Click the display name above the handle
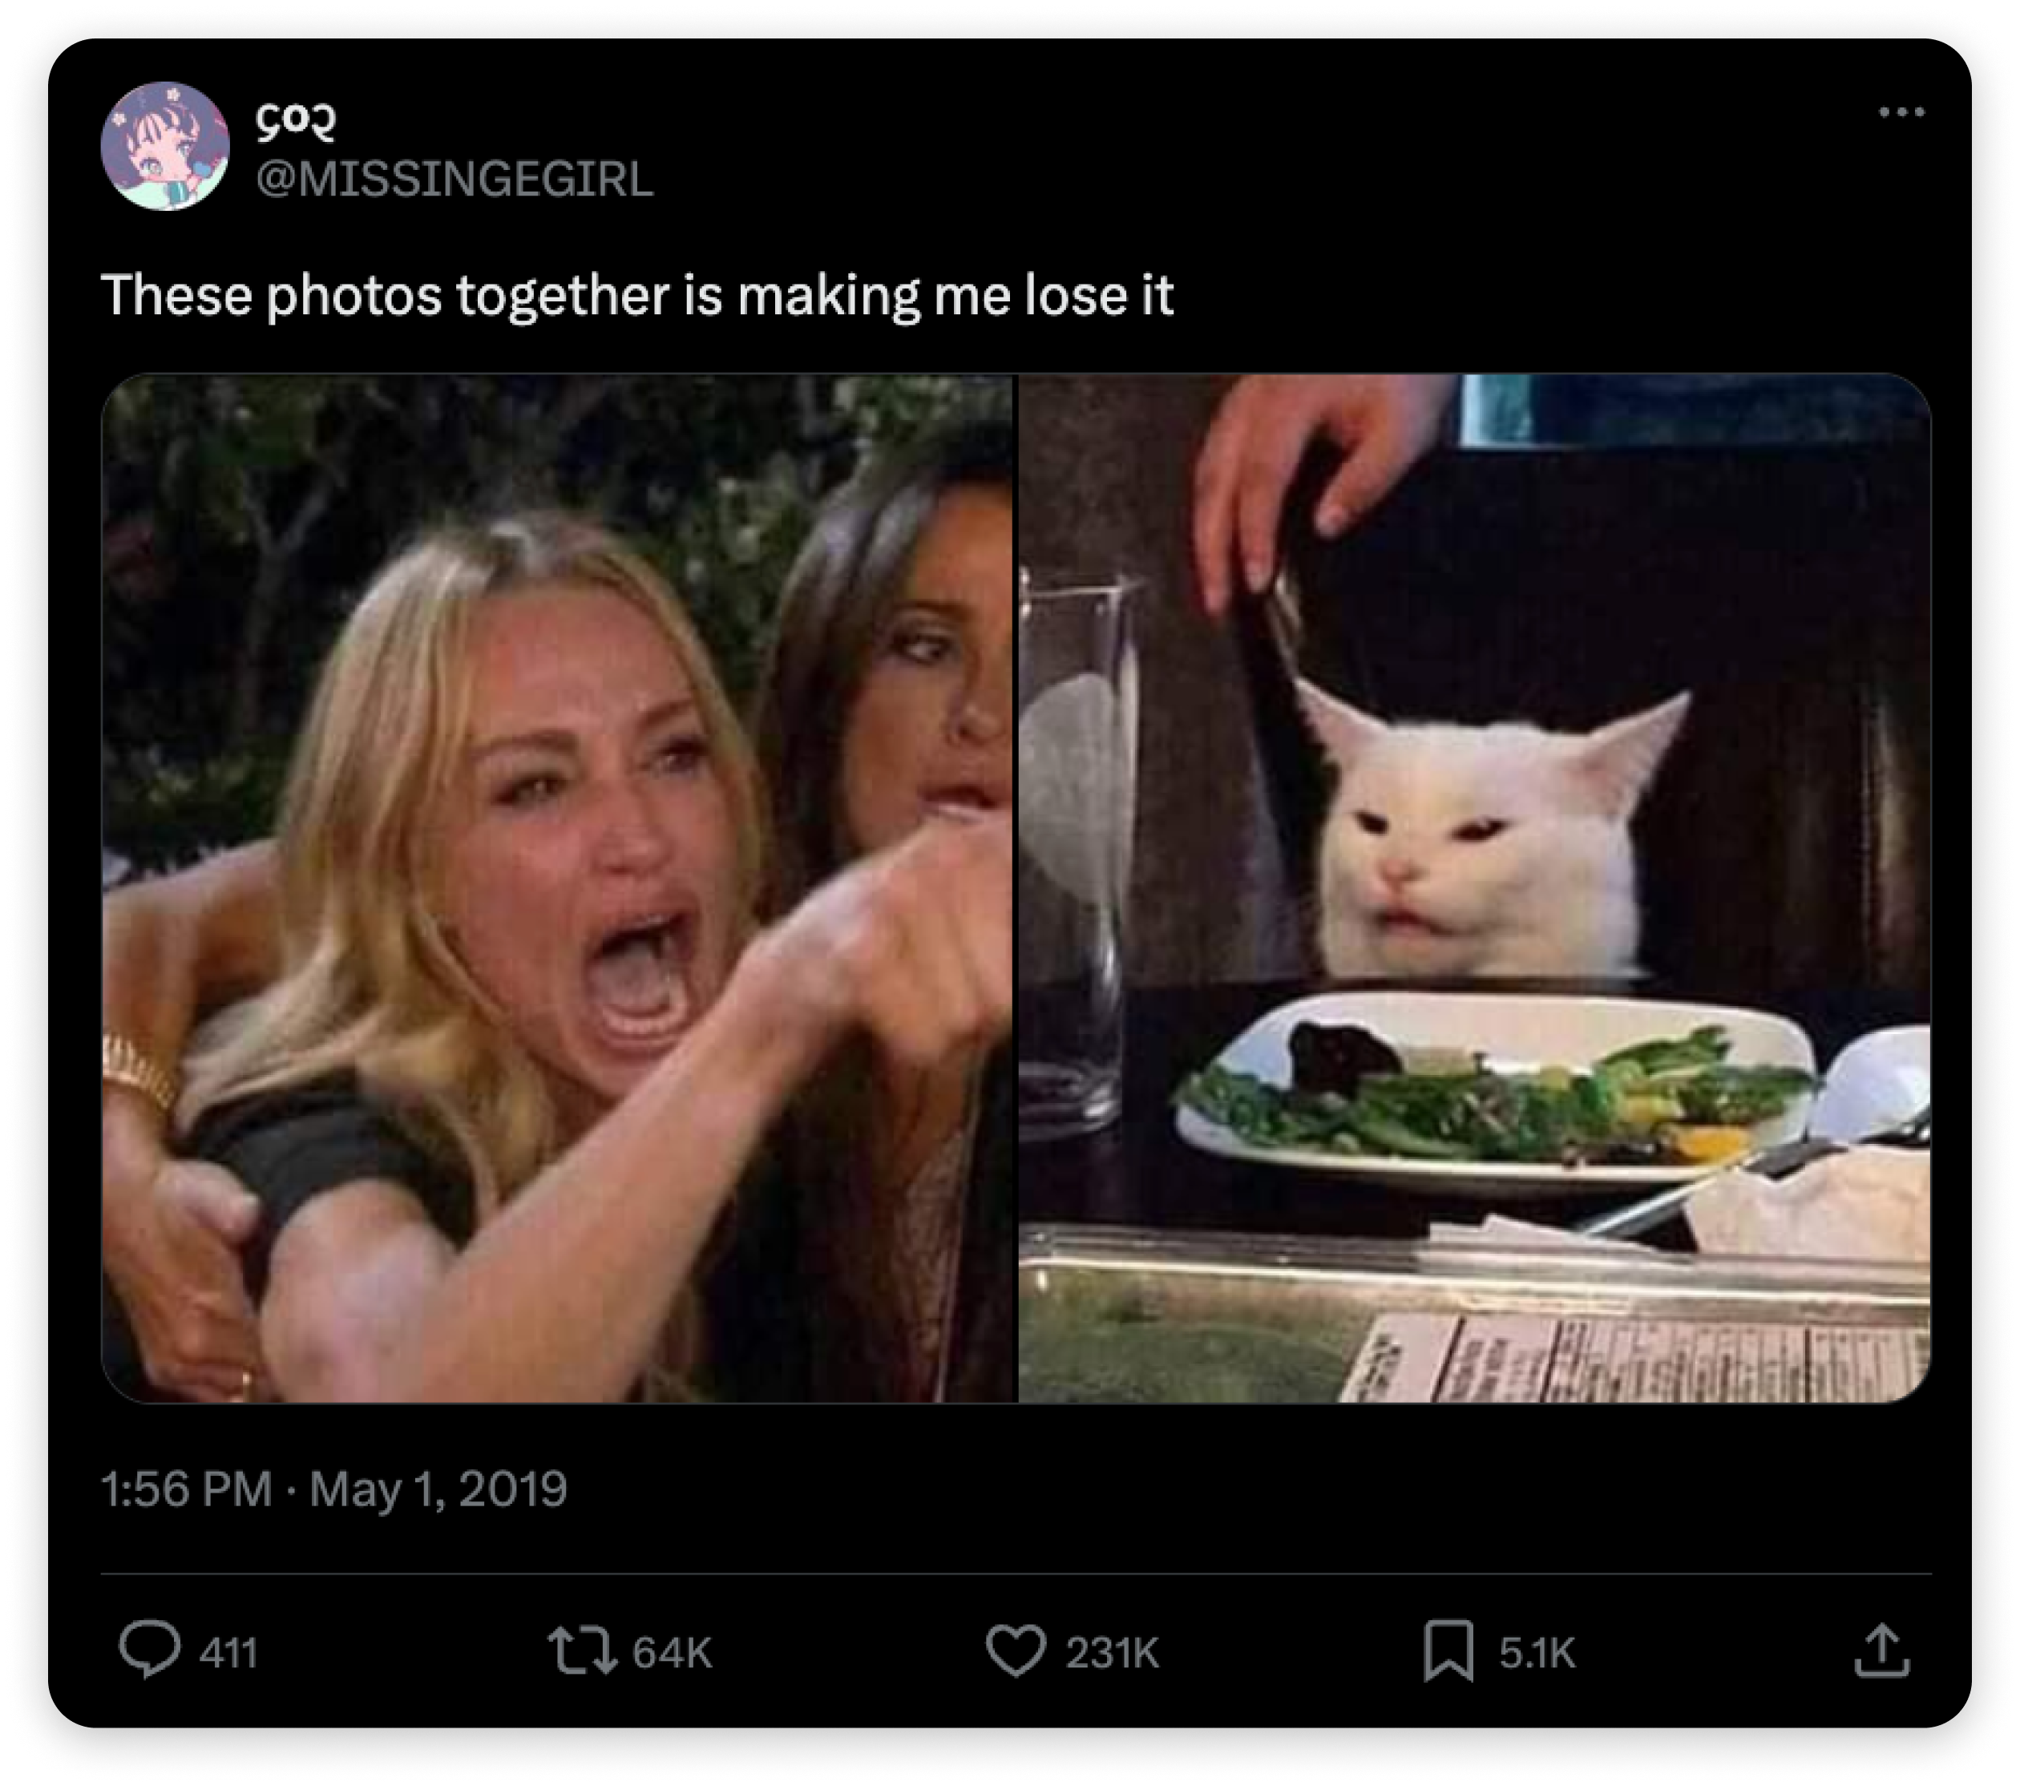Image resolution: width=2020 pixels, height=1786 pixels. coord(297,120)
